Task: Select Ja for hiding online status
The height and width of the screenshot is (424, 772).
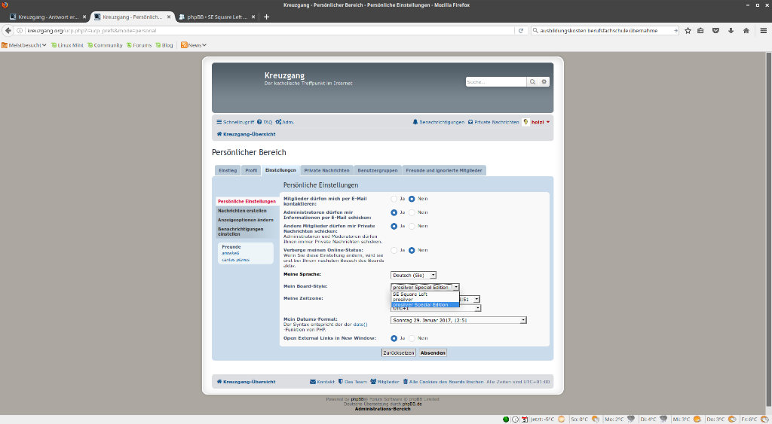Action: [x=394, y=250]
